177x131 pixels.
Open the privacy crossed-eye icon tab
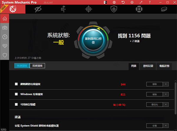[38, 9]
